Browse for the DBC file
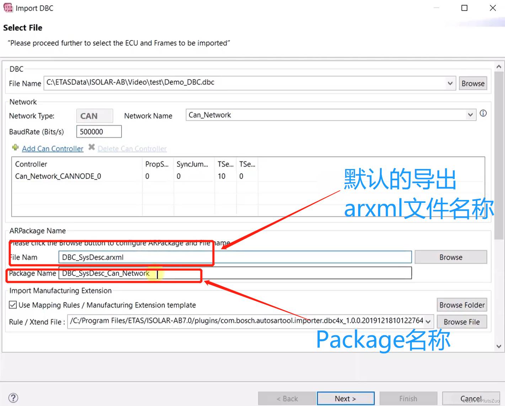 (473, 83)
